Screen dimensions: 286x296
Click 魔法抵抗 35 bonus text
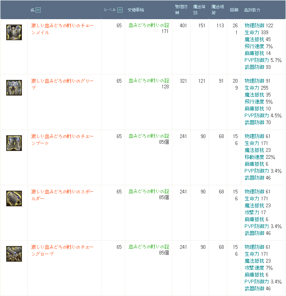coord(257,95)
